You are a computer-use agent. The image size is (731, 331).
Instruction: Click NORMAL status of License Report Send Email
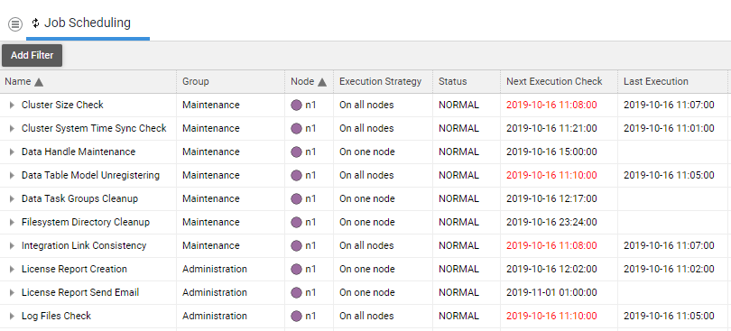click(x=458, y=292)
